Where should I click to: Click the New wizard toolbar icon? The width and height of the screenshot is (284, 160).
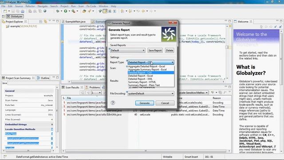point(5,11)
